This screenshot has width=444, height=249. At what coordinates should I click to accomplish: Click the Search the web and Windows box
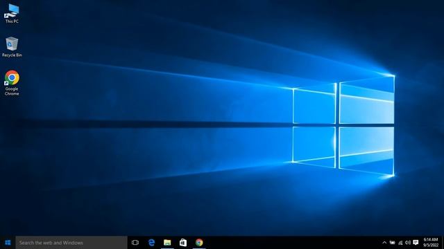(x=71, y=243)
